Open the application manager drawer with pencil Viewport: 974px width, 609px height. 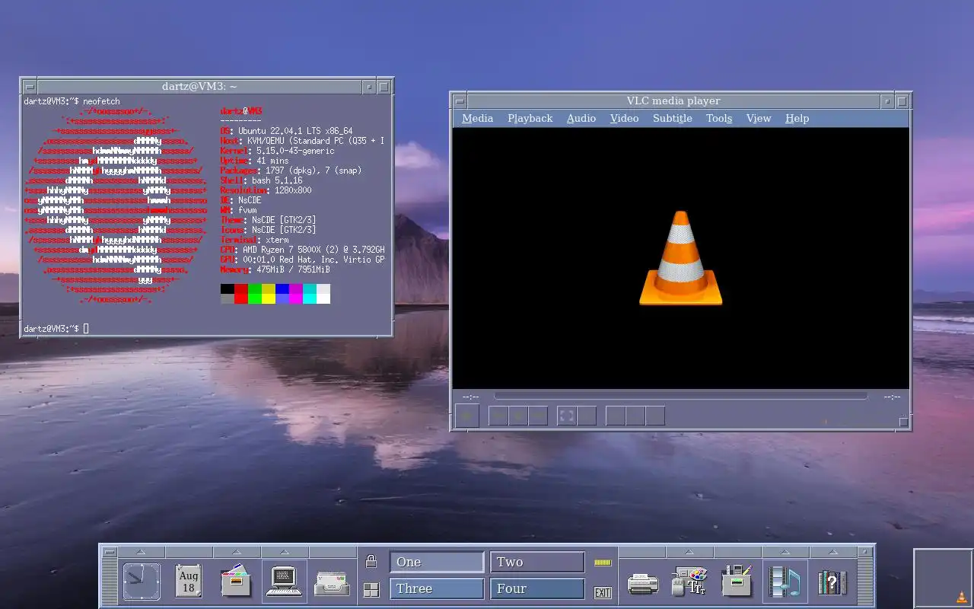pos(737,581)
